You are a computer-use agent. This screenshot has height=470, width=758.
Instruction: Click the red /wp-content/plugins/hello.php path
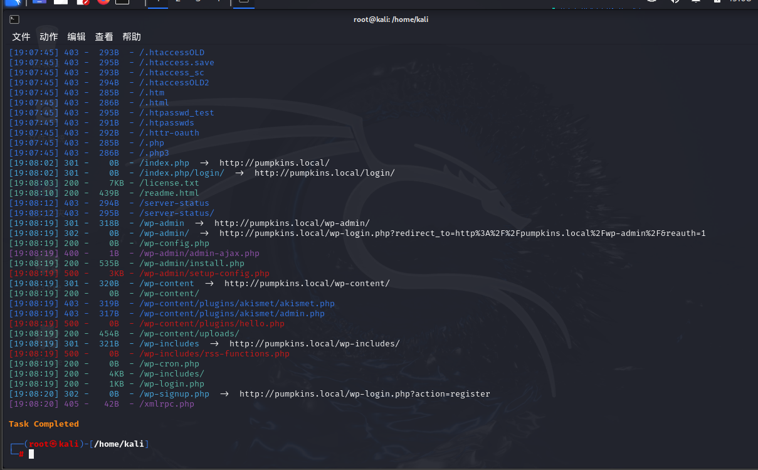(212, 324)
